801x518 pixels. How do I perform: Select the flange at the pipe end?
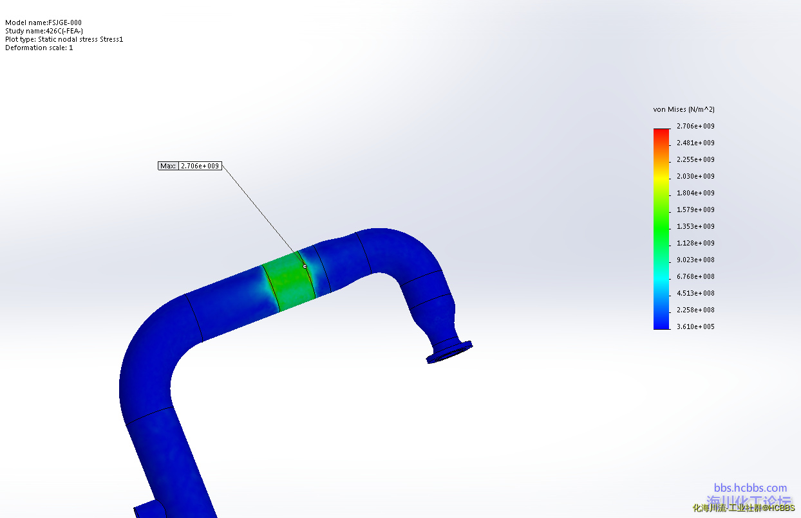point(449,352)
